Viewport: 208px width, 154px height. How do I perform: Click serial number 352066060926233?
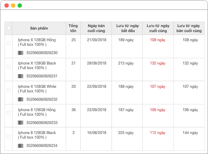42,123
